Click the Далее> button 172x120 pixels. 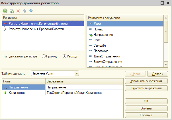click(x=157, y=74)
